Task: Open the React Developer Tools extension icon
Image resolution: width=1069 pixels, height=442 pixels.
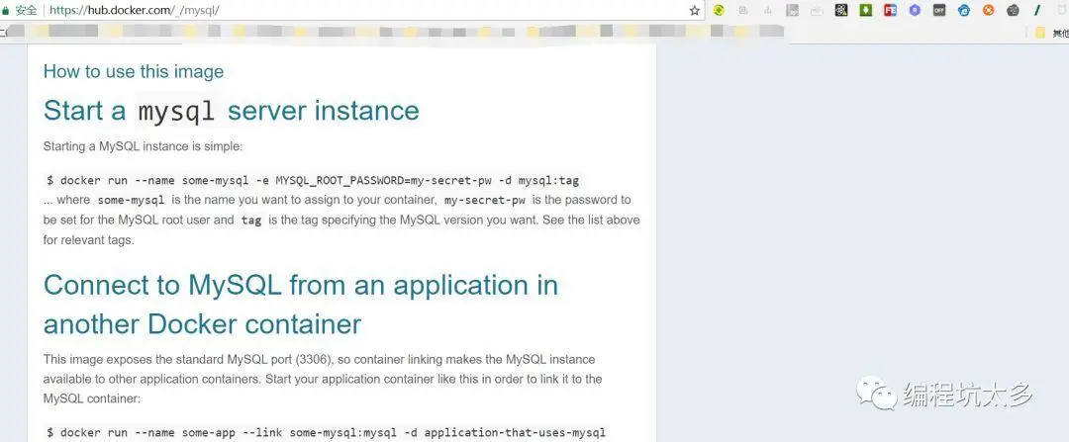Action: coord(841,10)
